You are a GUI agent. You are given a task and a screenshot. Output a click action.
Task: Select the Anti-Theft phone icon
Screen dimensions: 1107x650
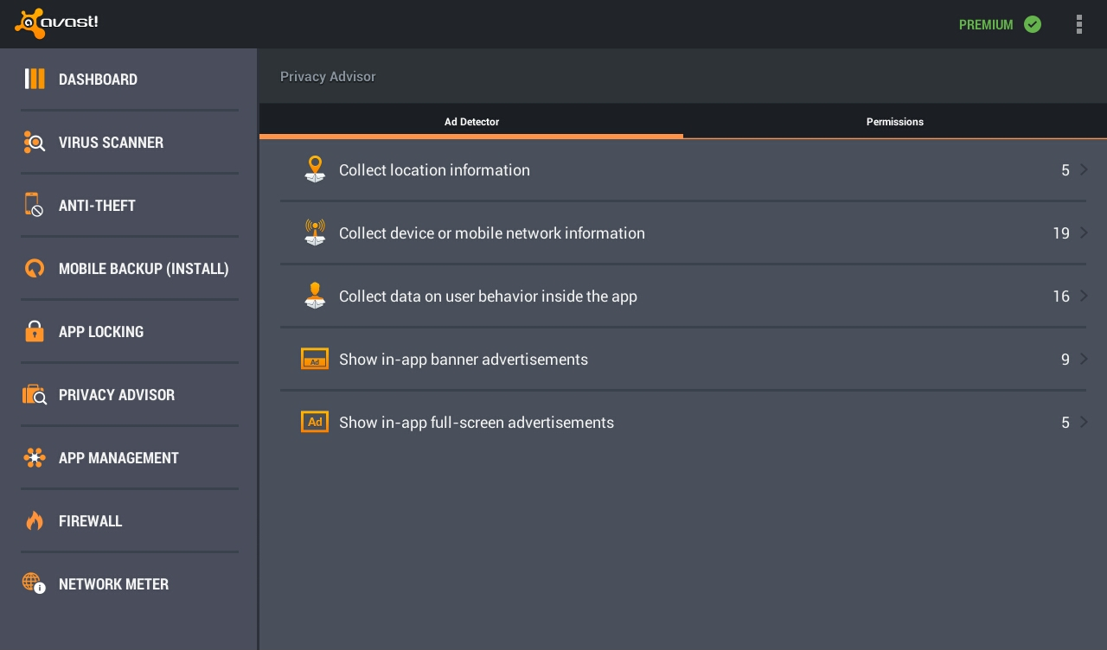point(33,205)
